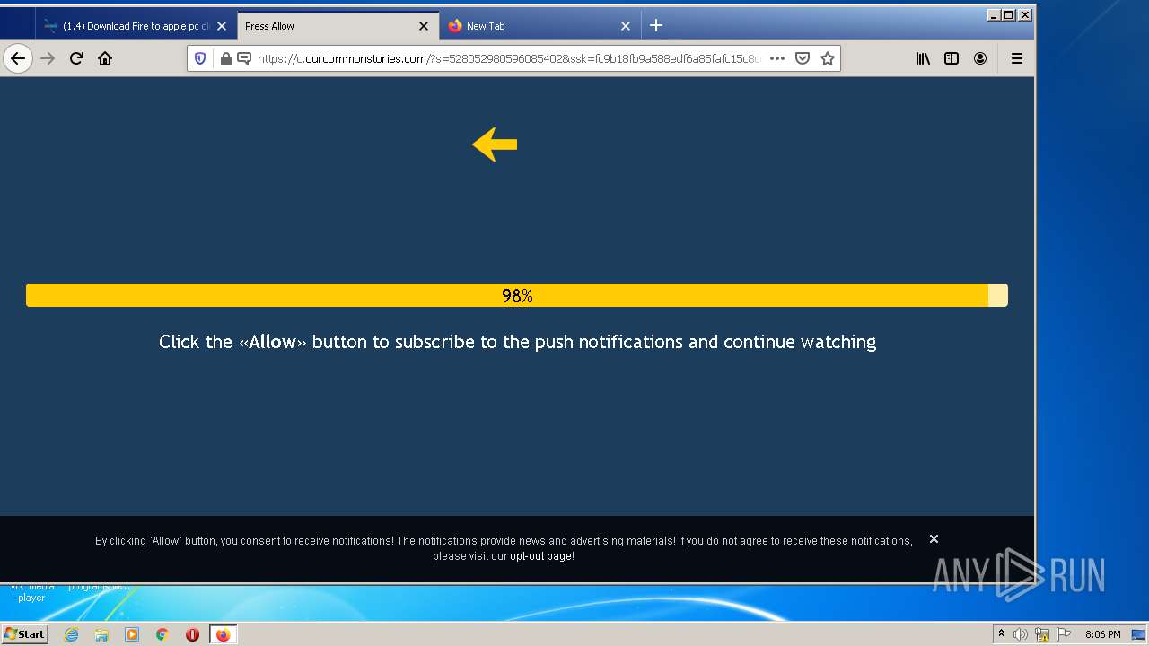
Task: Open the Opera taskbar icon
Action: tap(192, 634)
